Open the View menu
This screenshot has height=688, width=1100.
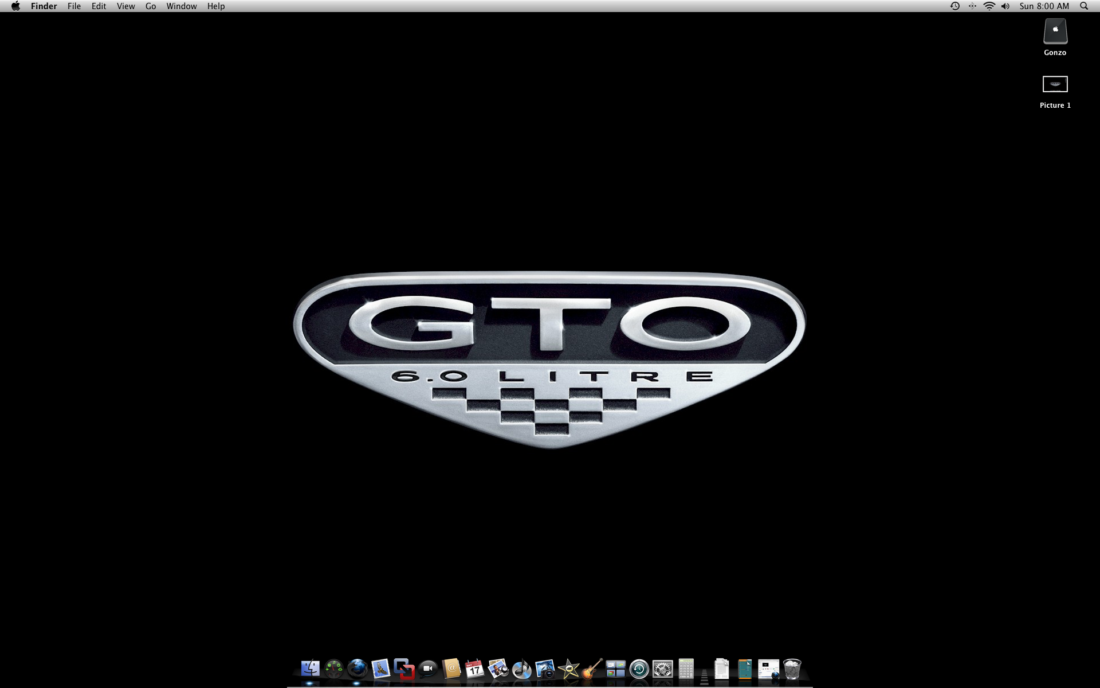[125, 6]
